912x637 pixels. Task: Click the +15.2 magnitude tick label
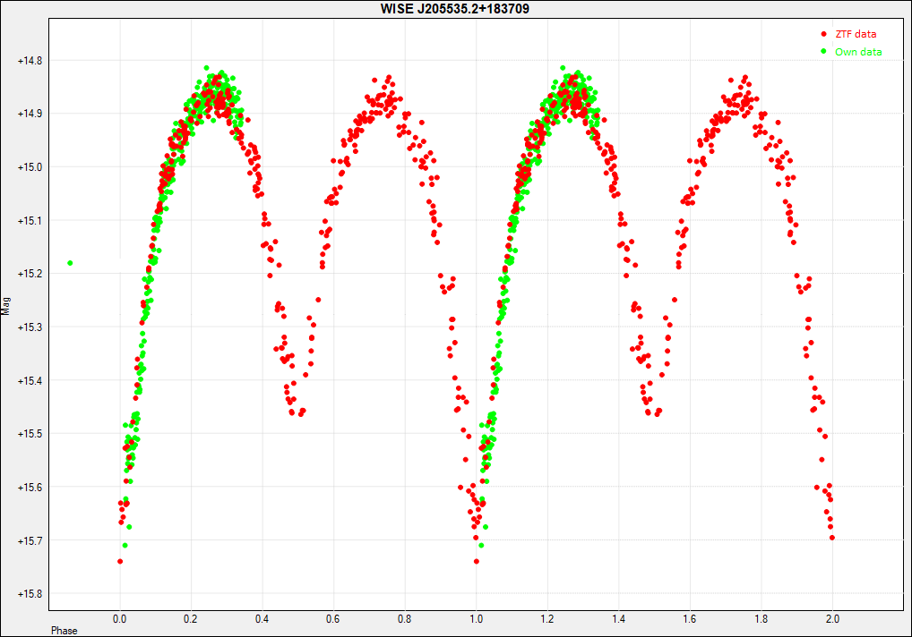click(x=30, y=274)
